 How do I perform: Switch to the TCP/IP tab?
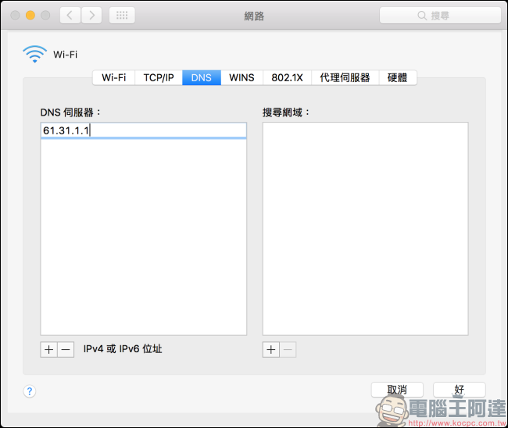[159, 77]
